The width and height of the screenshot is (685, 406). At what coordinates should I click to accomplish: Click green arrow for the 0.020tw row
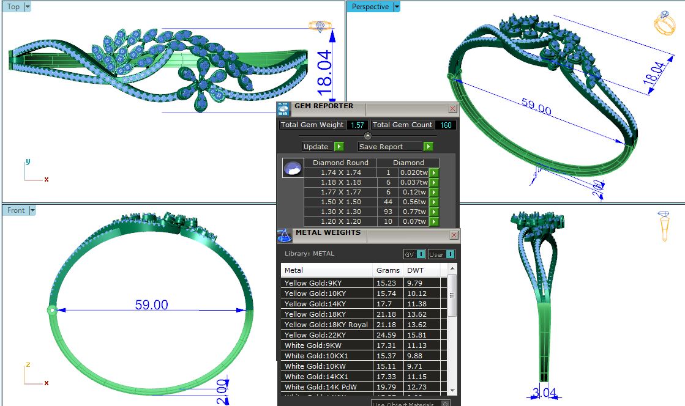click(x=433, y=173)
